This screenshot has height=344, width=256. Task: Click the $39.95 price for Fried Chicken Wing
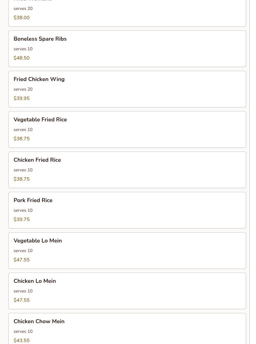pyautogui.click(x=22, y=98)
